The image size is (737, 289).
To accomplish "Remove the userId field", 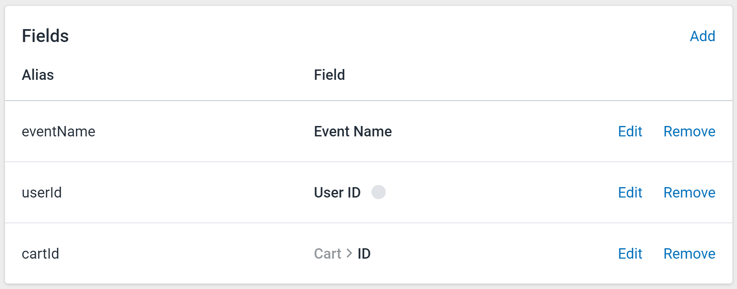I will (689, 193).
